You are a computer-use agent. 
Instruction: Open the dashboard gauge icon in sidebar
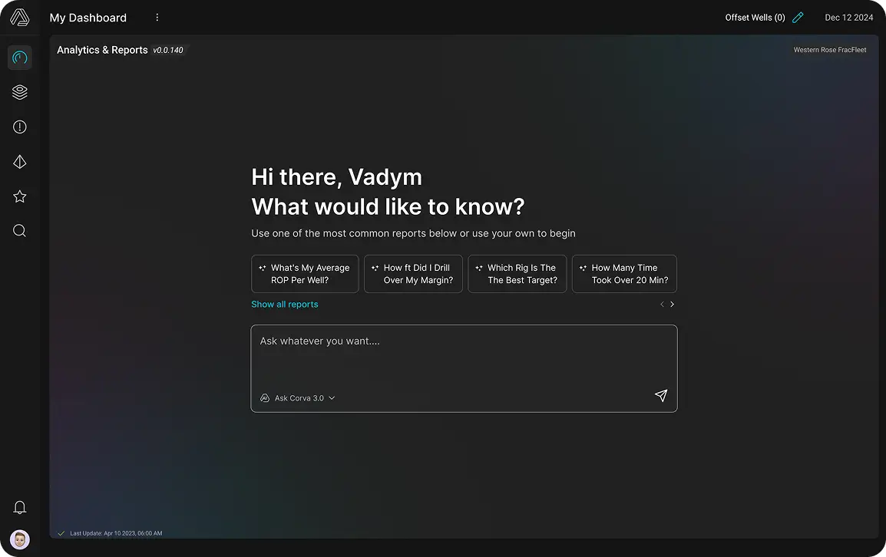pyautogui.click(x=20, y=58)
